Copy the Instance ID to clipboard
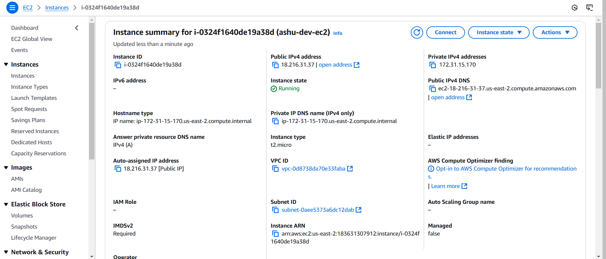Image resolution: width=606 pixels, height=259 pixels. [x=118, y=65]
